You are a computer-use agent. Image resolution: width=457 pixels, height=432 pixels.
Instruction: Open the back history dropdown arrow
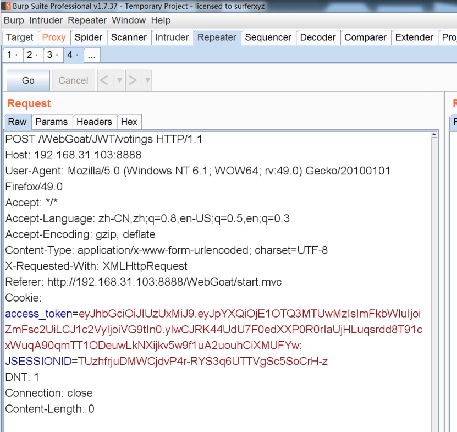[119, 80]
